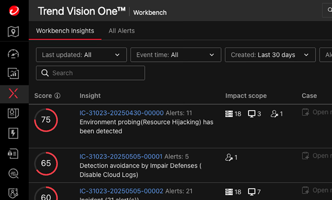Expand the Created: Last 30 days dropdown
Screen dimensions: 332x200
pos(270,55)
